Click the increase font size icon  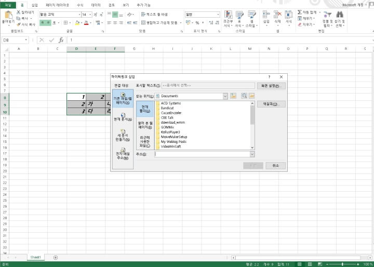point(96,15)
